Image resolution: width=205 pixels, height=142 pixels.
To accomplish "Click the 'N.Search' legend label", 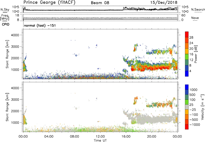I will pyautogui.click(x=198, y=9).
